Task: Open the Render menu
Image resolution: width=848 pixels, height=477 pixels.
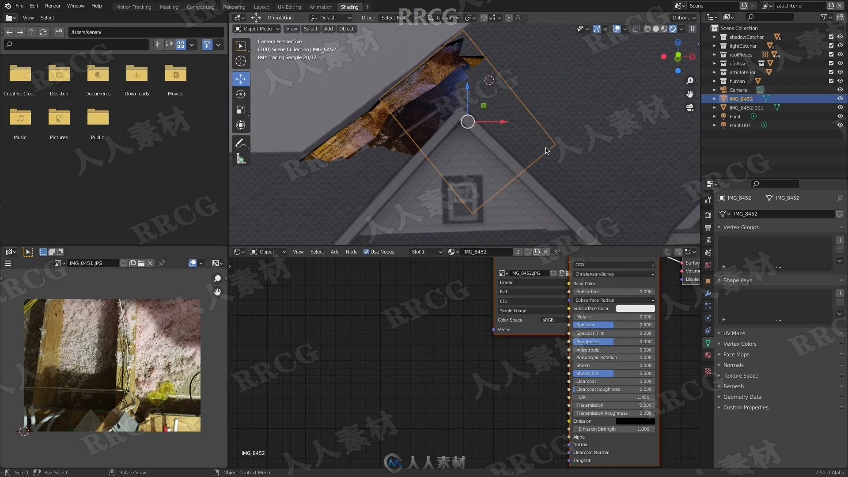Action: point(53,6)
